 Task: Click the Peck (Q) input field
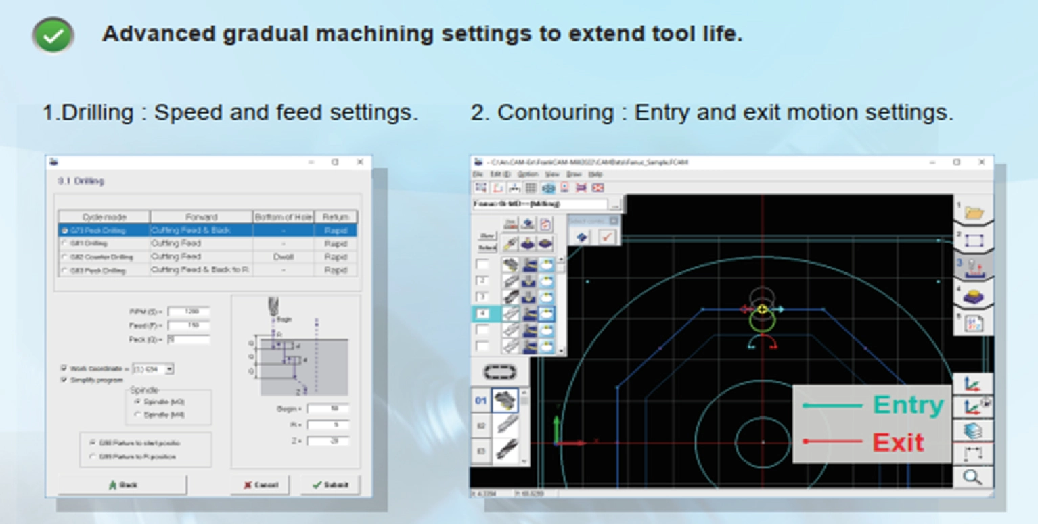pos(189,339)
